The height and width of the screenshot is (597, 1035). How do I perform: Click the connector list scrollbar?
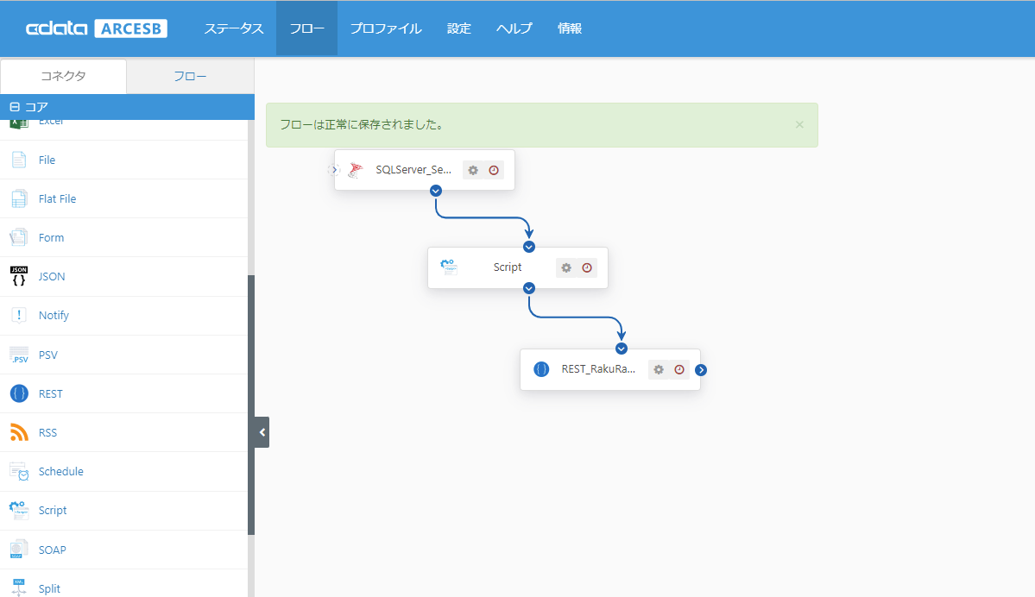(x=251, y=405)
